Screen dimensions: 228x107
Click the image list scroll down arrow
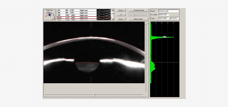(x=112, y=19)
